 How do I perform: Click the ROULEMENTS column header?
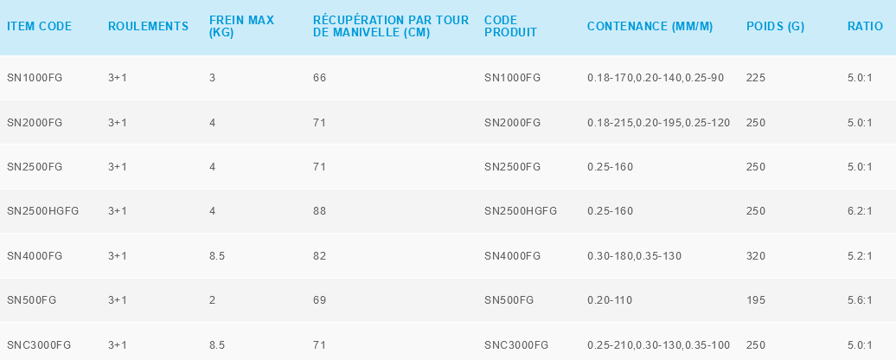coord(148,27)
